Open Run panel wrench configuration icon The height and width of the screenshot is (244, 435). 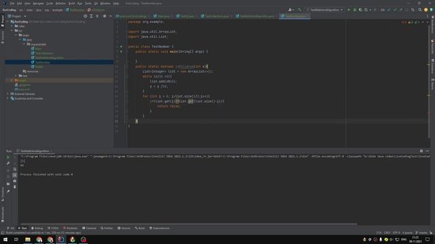point(8,163)
